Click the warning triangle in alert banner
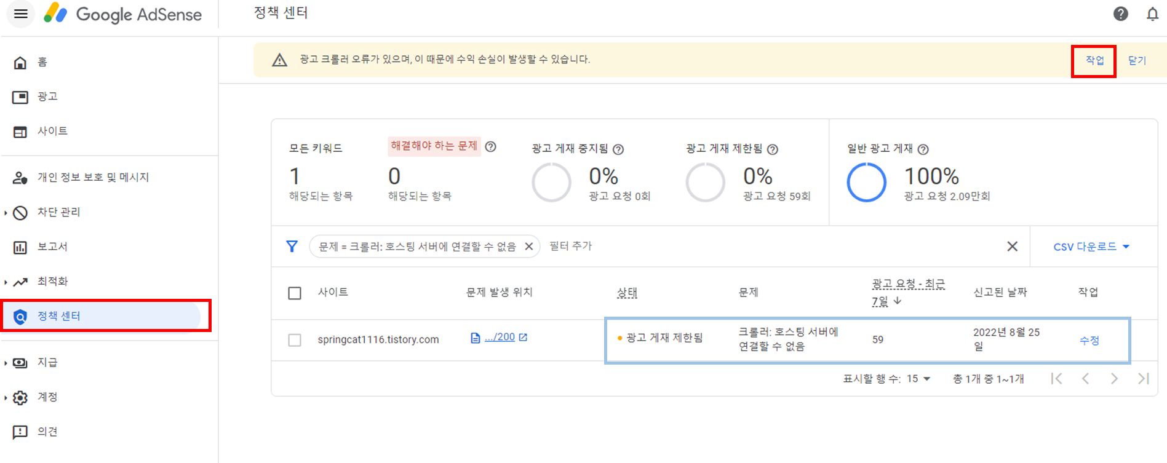Screen dimensions: 1167x463 [x=280, y=60]
